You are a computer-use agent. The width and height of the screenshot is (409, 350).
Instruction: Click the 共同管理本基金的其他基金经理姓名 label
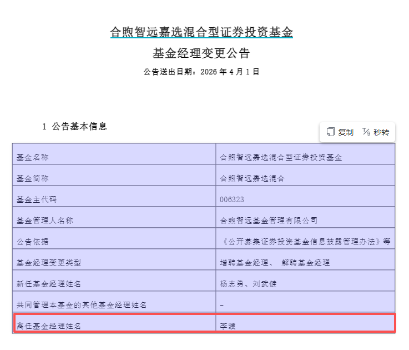82,305
